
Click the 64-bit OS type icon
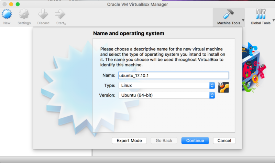coord(223,87)
